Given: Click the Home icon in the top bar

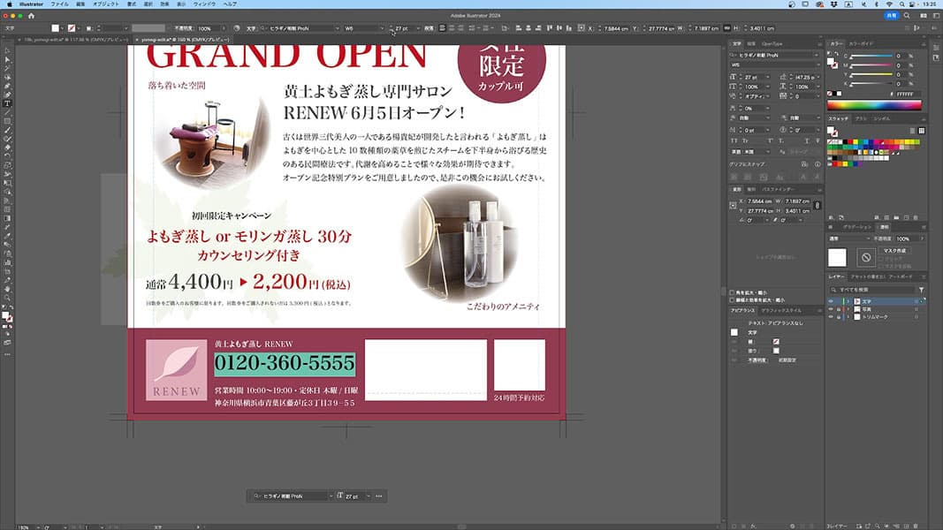Looking at the screenshot, I should pyautogui.click(x=32, y=16).
